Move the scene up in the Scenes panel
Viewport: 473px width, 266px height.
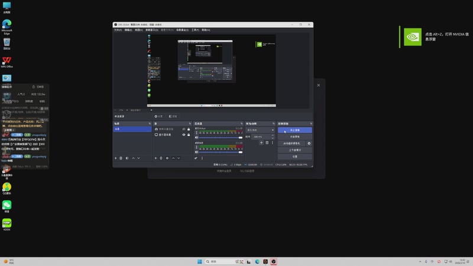click(x=134, y=158)
